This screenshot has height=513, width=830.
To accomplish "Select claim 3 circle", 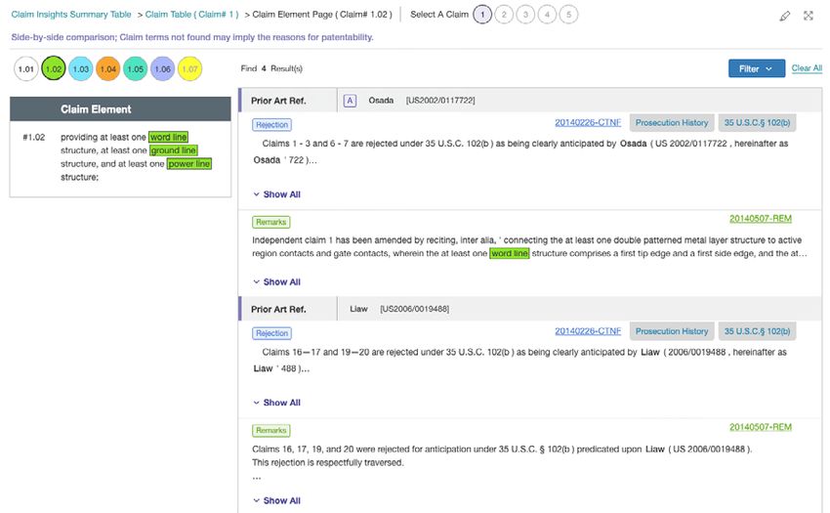I will point(525,15).
